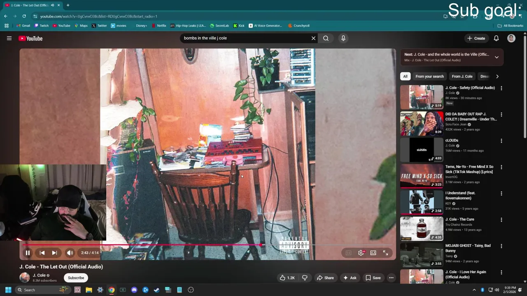Image resolution: width=527 pixels, height=296 pixels.
Task: Open the Kick bookmark
Action: click(239, 25)
